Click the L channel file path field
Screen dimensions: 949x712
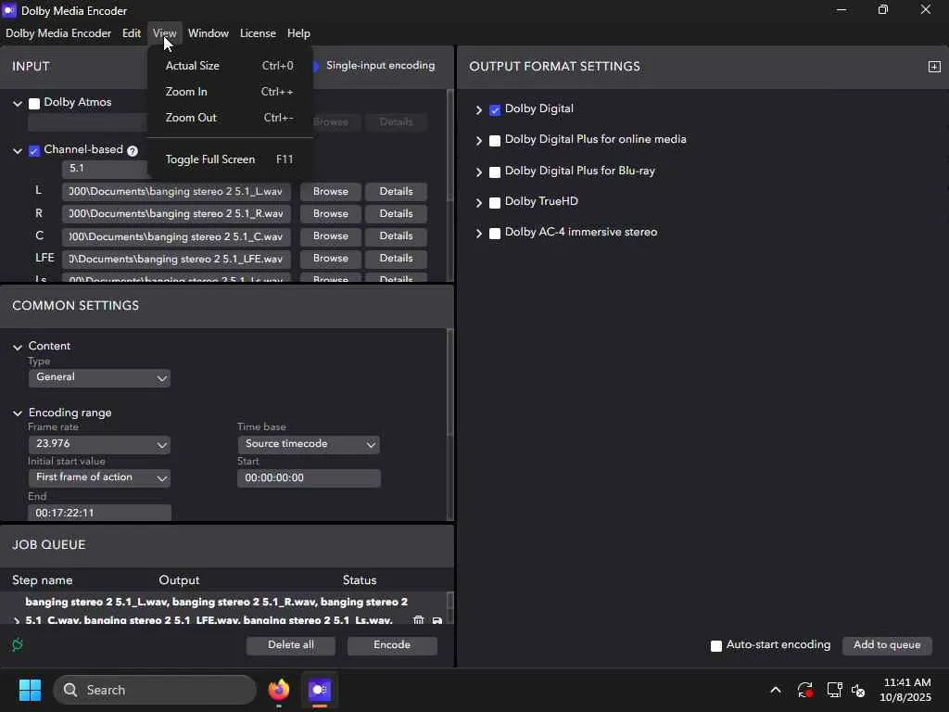pos(176,191)
